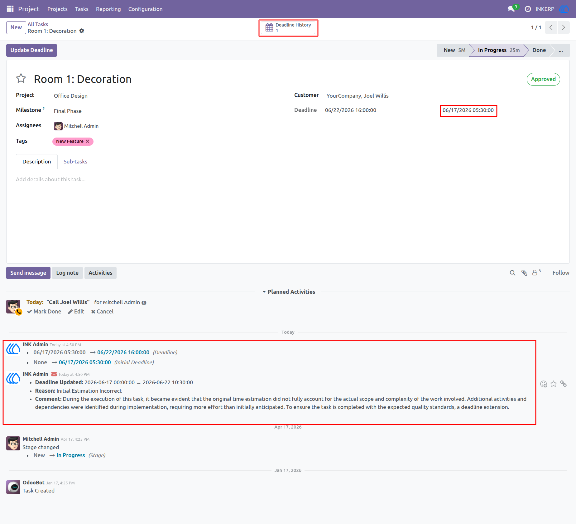Open the Milestone field Final Phase
Viewport: 576px width, 524px height.
click(68, 111)
